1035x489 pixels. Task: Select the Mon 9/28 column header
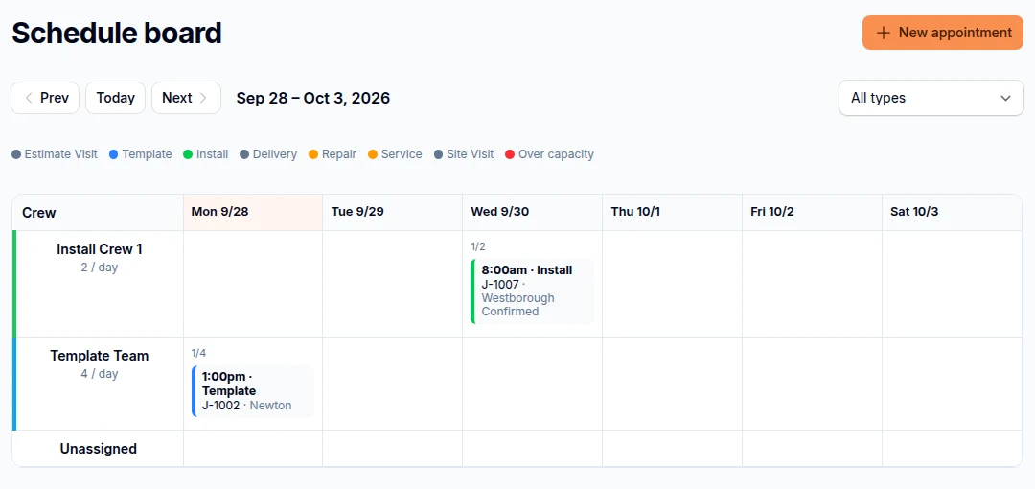click(x=253, y=212)
